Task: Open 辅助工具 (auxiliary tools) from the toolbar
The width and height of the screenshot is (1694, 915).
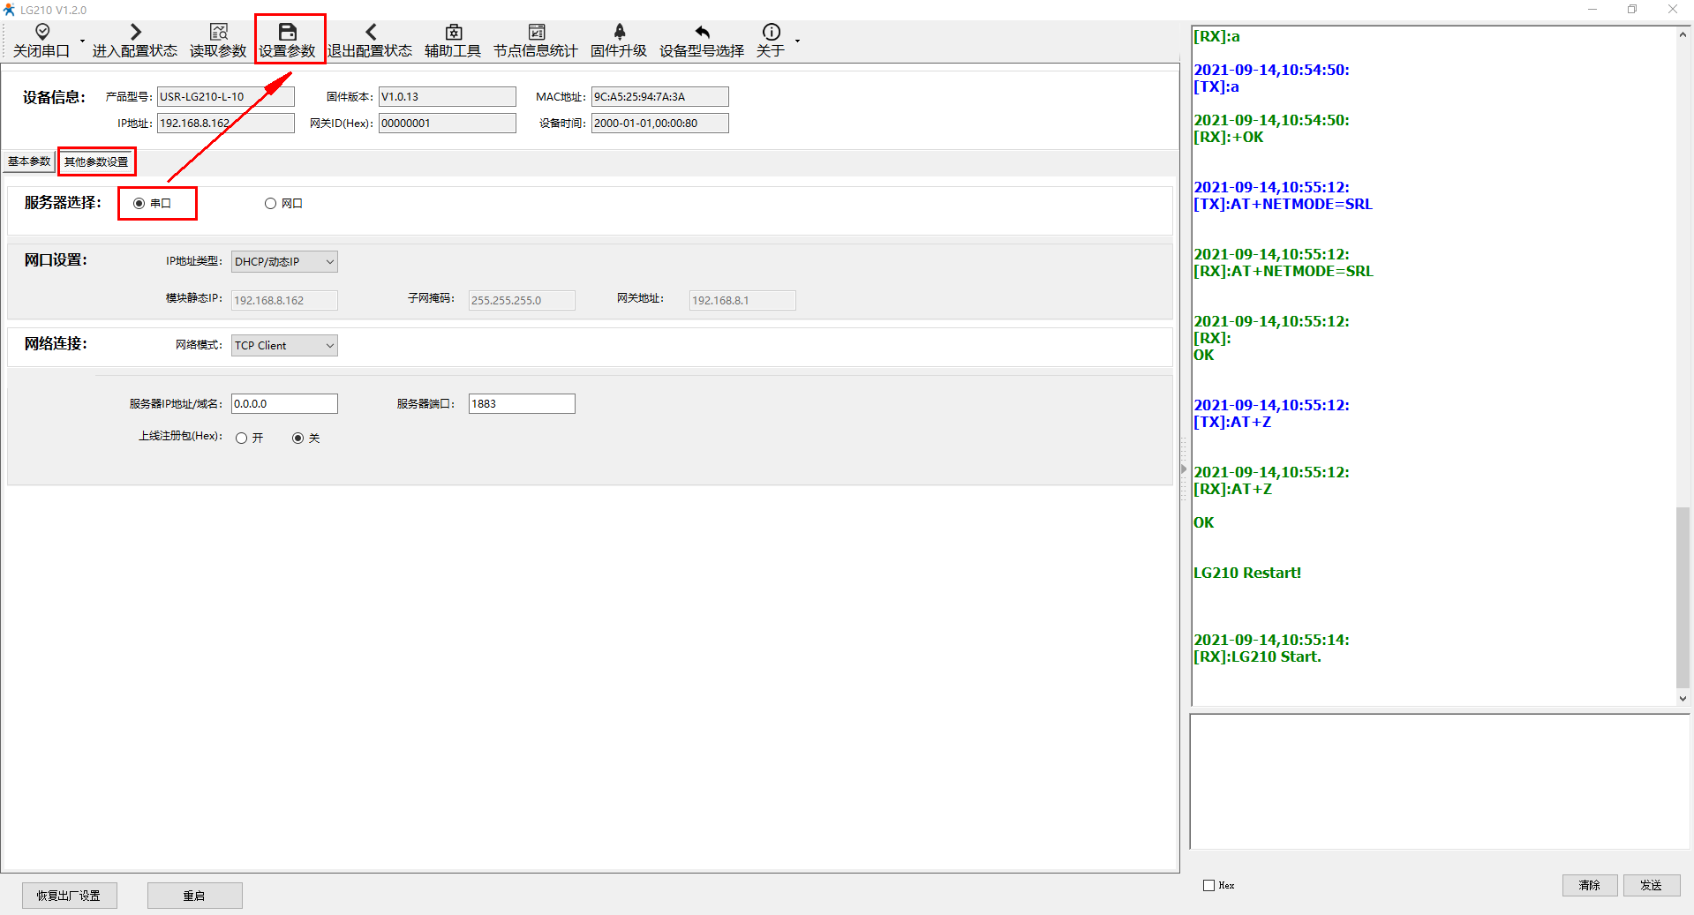Action: click(x=453, y=33)
